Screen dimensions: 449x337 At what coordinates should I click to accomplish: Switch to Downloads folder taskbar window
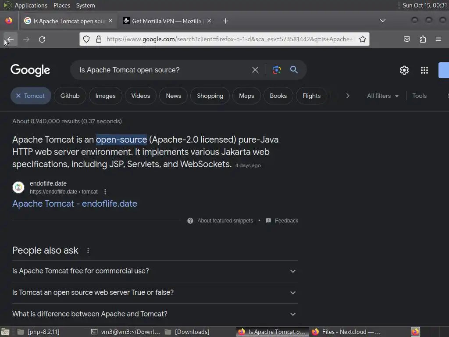[x=188, y=332]
